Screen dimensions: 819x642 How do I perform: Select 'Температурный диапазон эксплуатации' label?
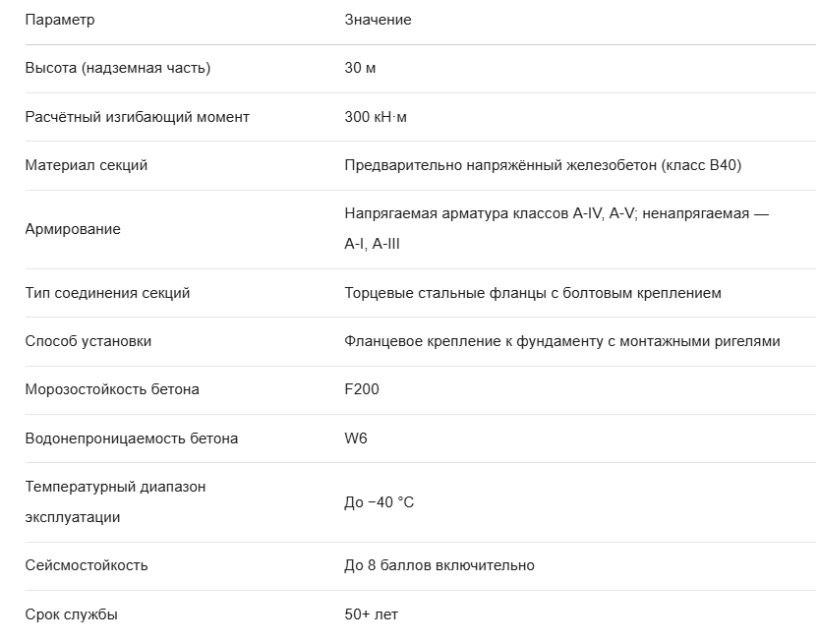[x=115, y=502]
